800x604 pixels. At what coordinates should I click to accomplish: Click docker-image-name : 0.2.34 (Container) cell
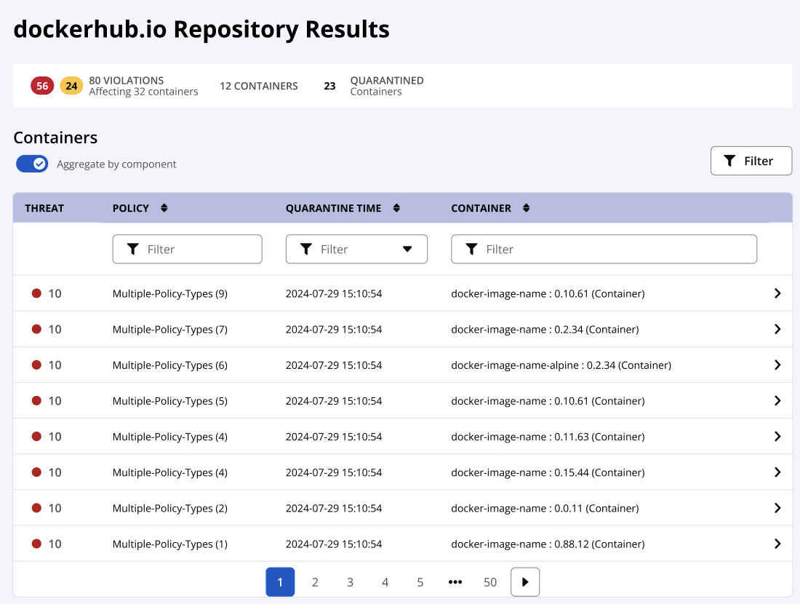[x=545, y=330]
